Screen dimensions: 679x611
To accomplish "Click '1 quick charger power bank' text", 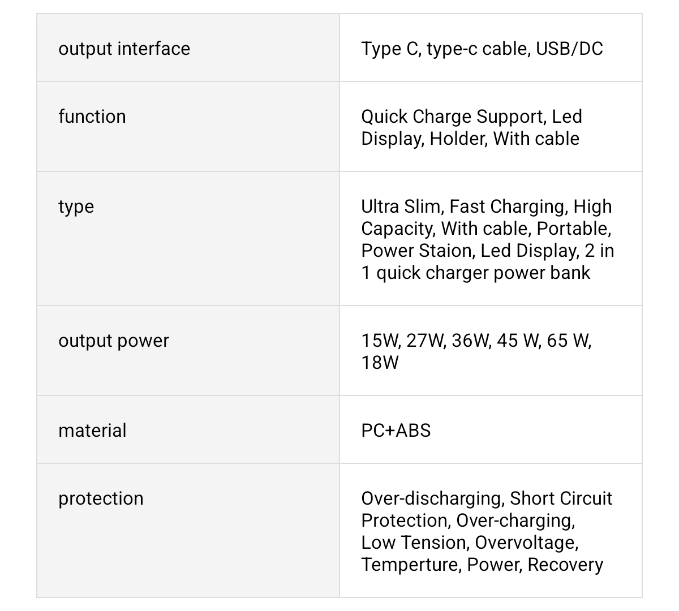I will [475, 273].
